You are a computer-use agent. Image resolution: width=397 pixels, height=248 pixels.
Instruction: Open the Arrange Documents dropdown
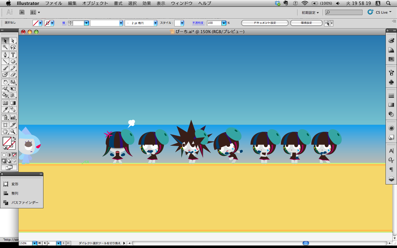pos(35,12)
